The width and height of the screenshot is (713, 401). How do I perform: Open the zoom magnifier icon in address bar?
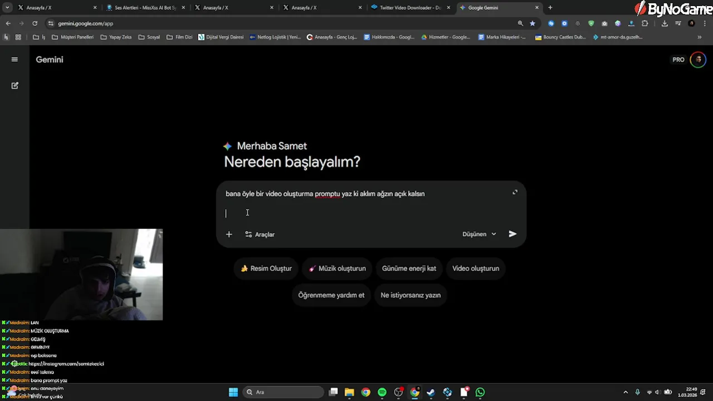pyautogui.click(x=520, y=23)
